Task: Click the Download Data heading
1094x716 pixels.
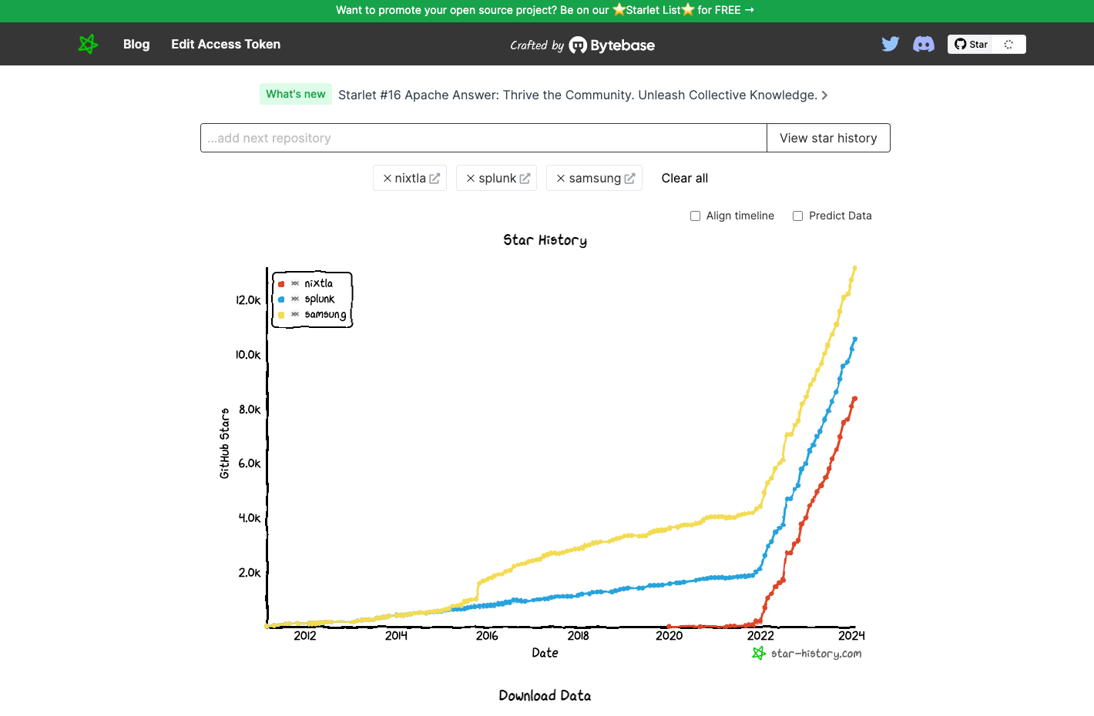Action: 545,695
